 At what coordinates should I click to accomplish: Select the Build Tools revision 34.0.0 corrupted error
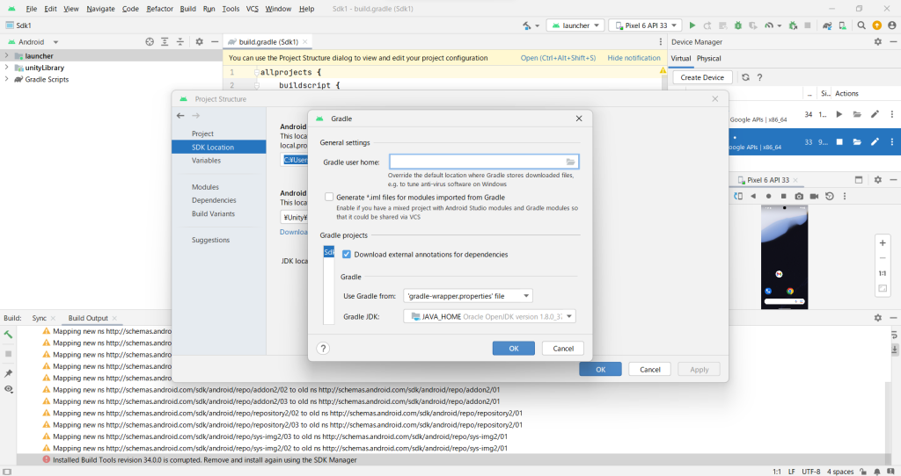tap(204, 460)
